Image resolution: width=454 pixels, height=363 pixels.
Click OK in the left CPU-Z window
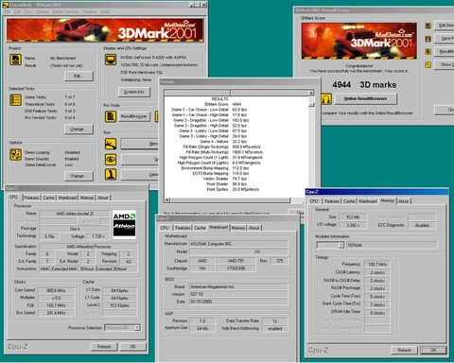133,346
